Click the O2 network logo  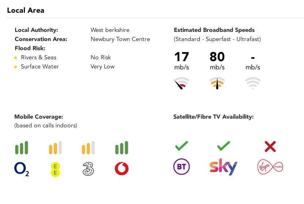22,169
